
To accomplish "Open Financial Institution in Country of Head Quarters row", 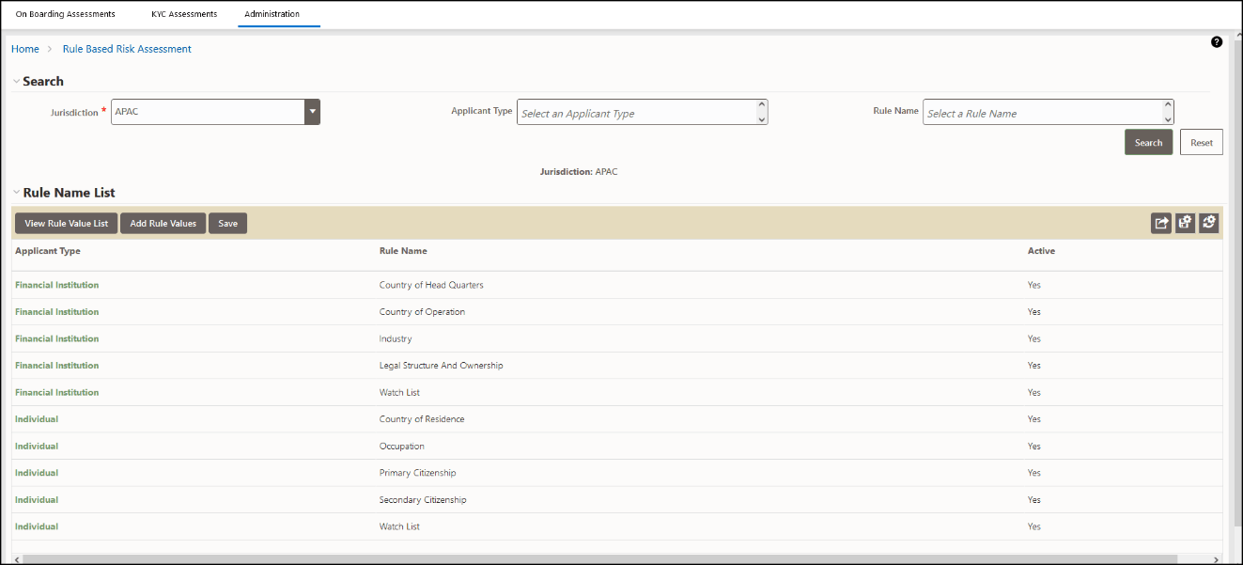I will pos(56,285).
